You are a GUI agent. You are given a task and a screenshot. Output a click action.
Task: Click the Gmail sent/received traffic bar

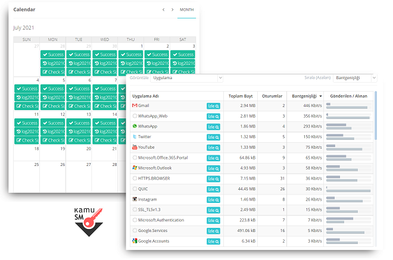tap(348, 105)
